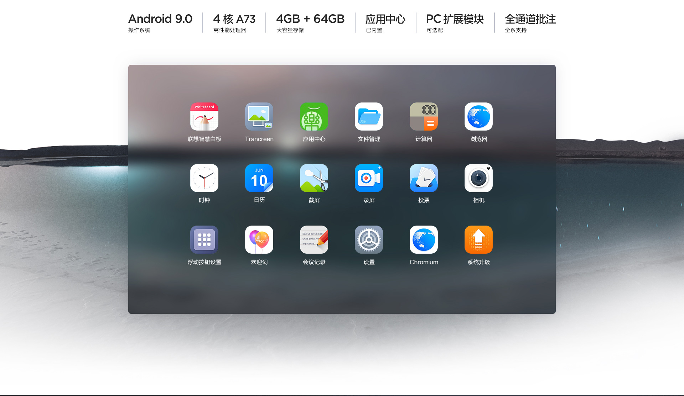This screenshot has width=684, height=396.
Task: Start the 录屏 screen recorder icon
Action: click(369, 178)
